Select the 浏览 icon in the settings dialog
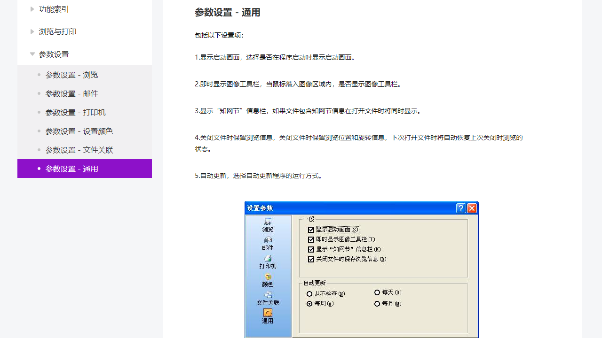Image resolution: width=602 pixels, height=338 pixels. 268,225
